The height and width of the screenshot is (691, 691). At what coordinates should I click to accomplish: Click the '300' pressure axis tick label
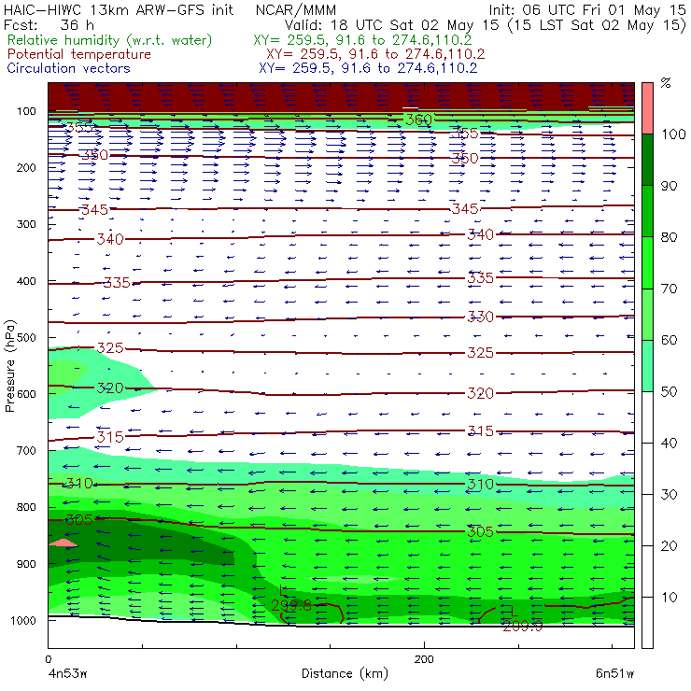[x=26, y=224]
